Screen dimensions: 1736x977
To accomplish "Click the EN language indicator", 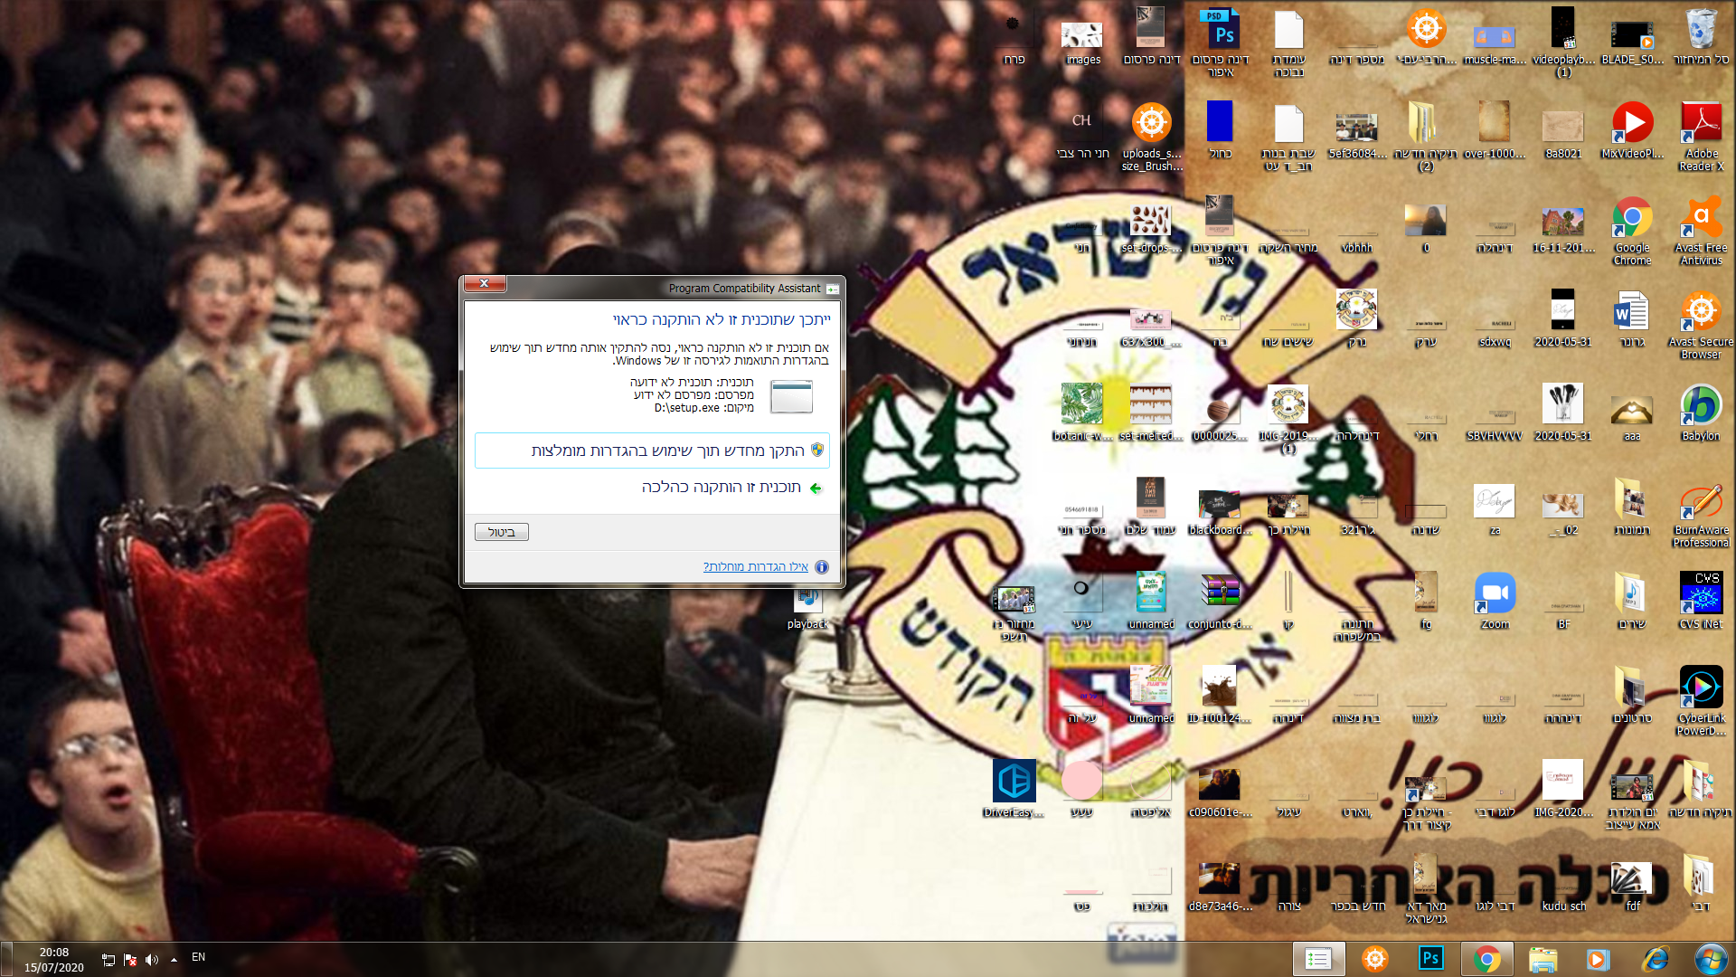I will point(198,957).
